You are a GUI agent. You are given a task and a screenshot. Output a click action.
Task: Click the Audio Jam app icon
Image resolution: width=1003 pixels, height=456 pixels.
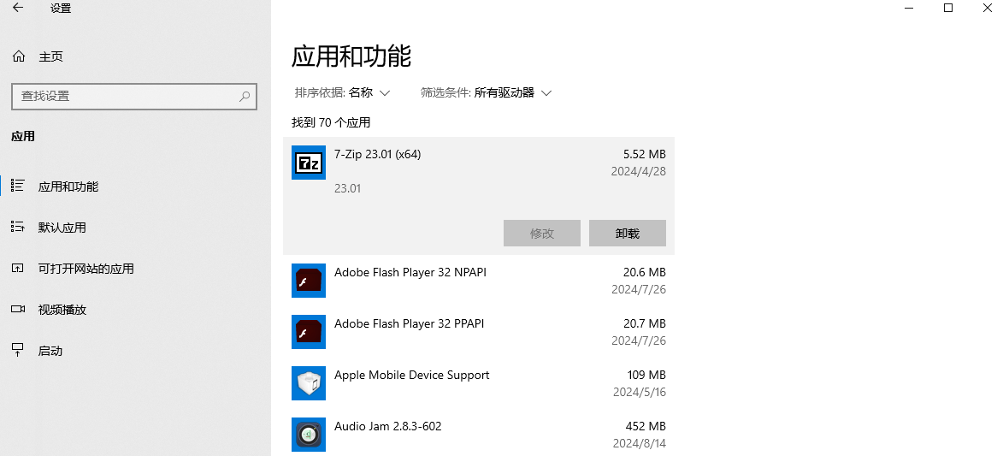[309, 435]
